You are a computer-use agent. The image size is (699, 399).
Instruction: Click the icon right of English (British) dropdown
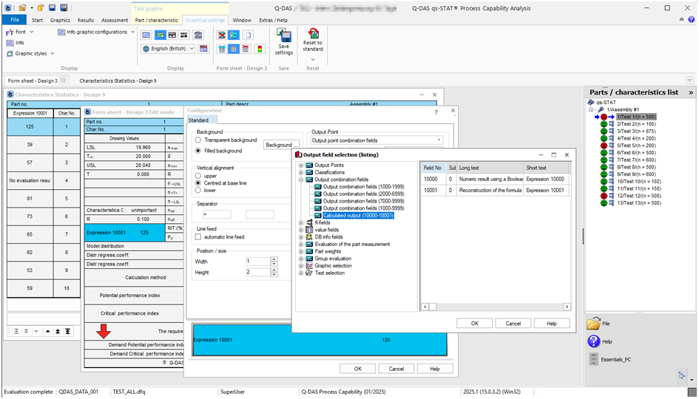tap(203, 49)
